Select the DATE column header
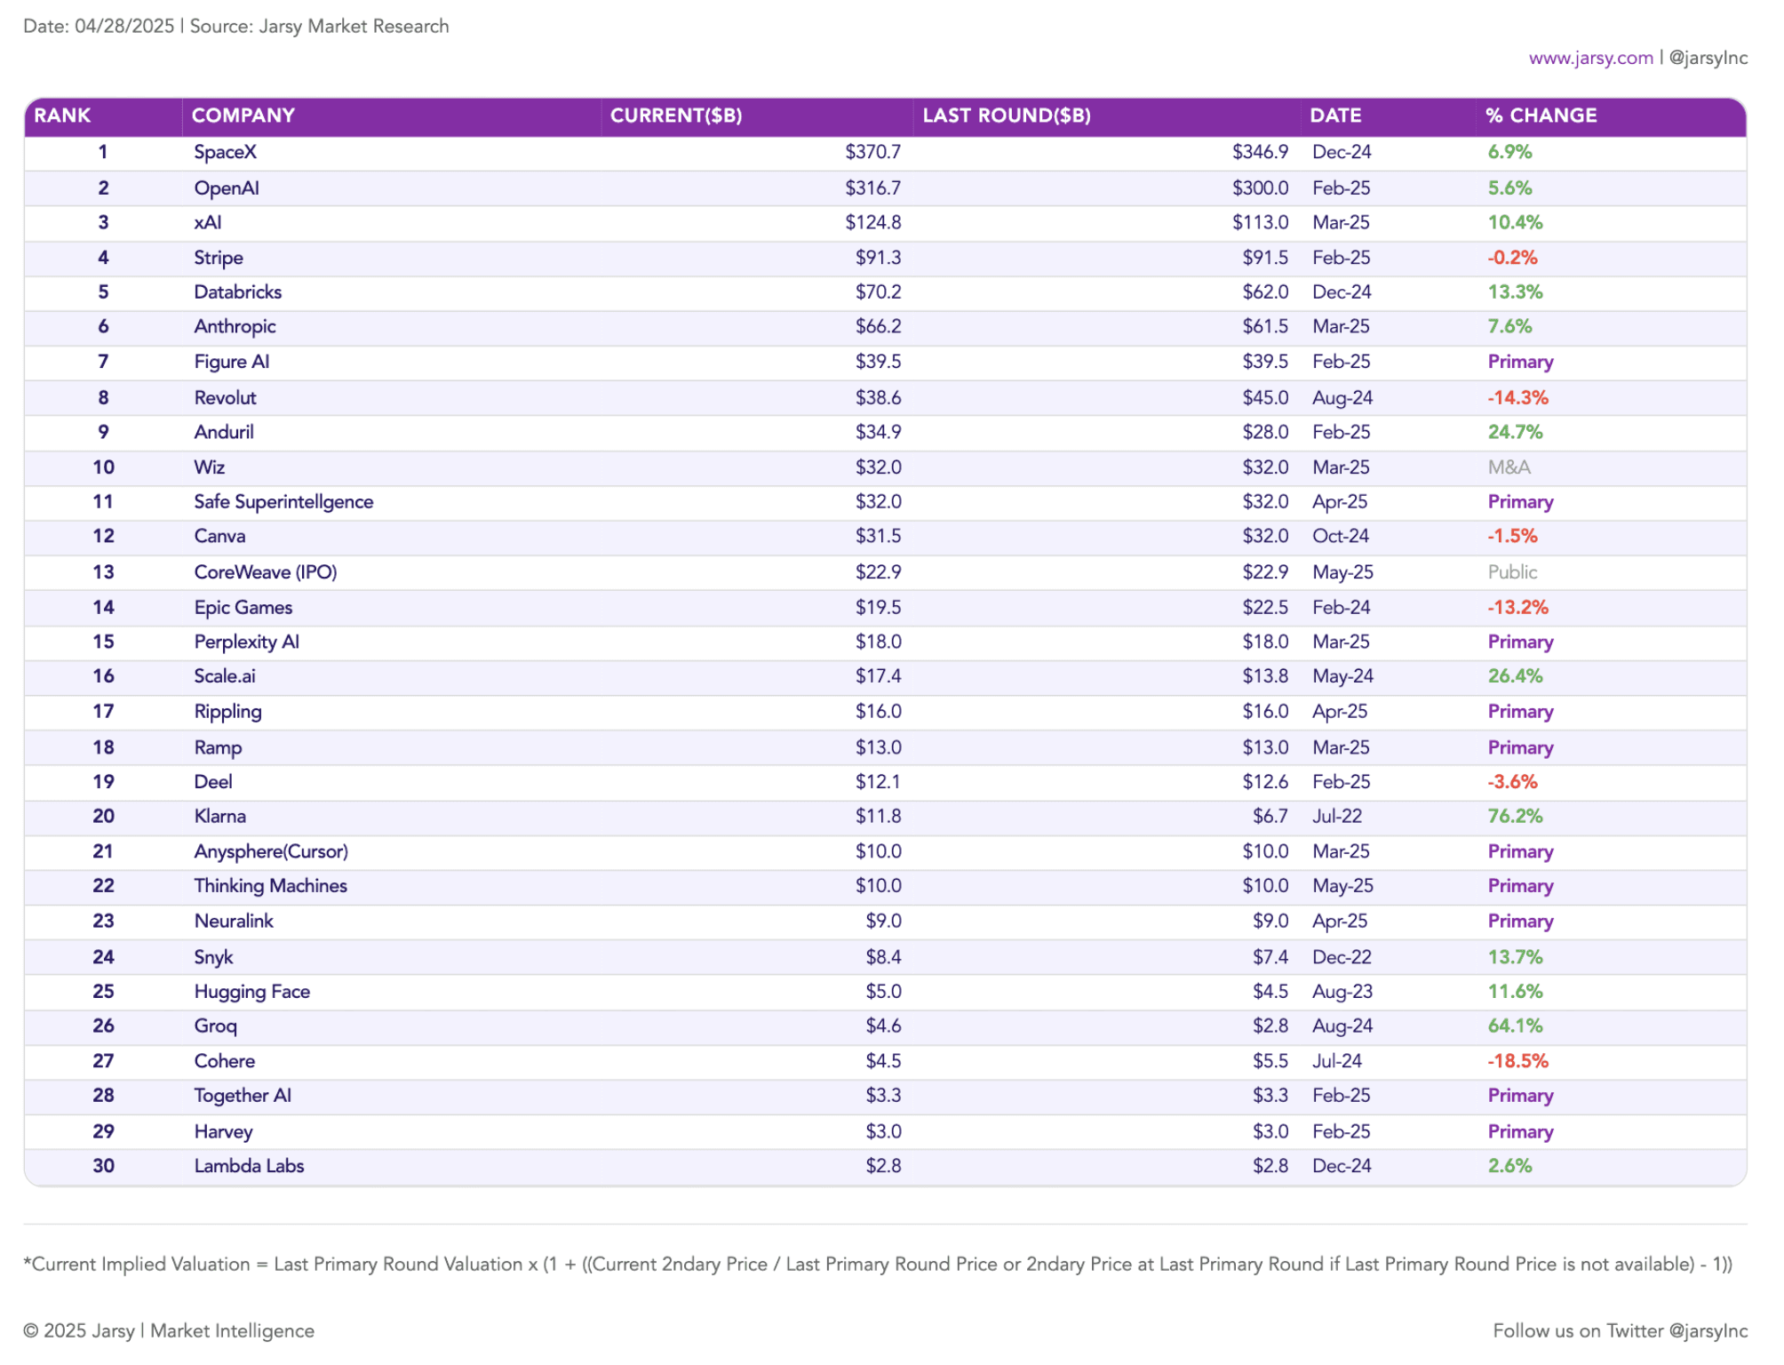This screenshot has height=1365, width=1784. (x=1335, y=116)
